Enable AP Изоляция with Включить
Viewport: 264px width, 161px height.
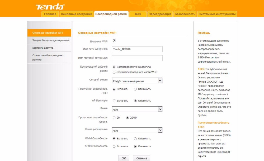point(114,101)
